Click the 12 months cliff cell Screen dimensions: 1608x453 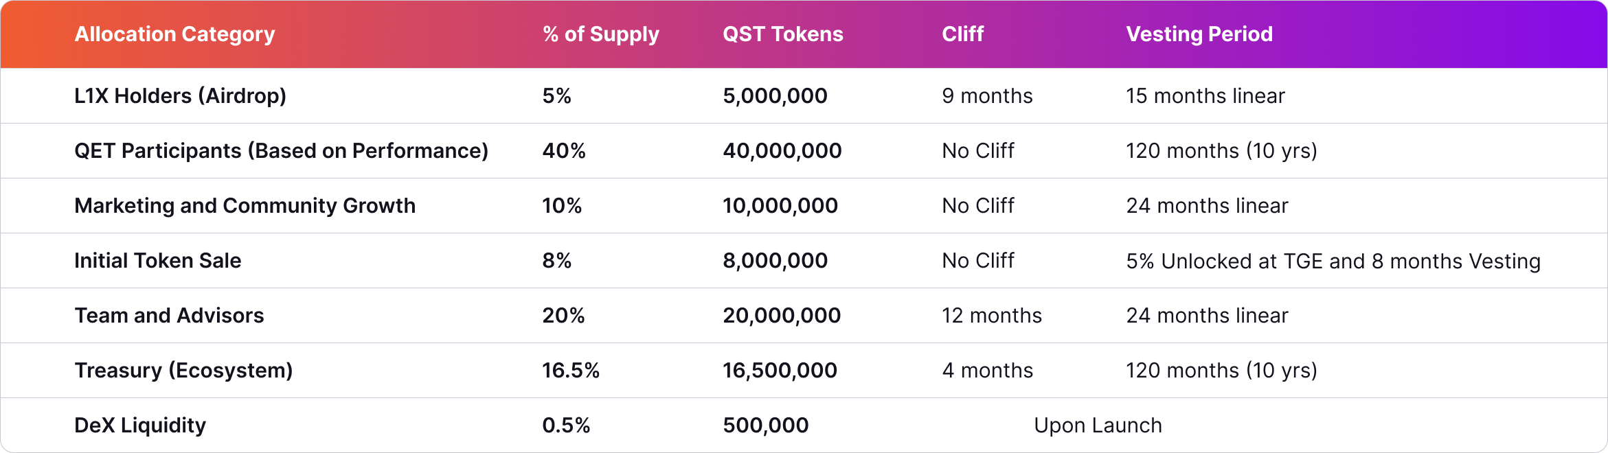click(991, 316)
